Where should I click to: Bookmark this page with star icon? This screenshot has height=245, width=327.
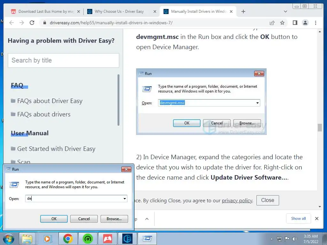(282, 23)
